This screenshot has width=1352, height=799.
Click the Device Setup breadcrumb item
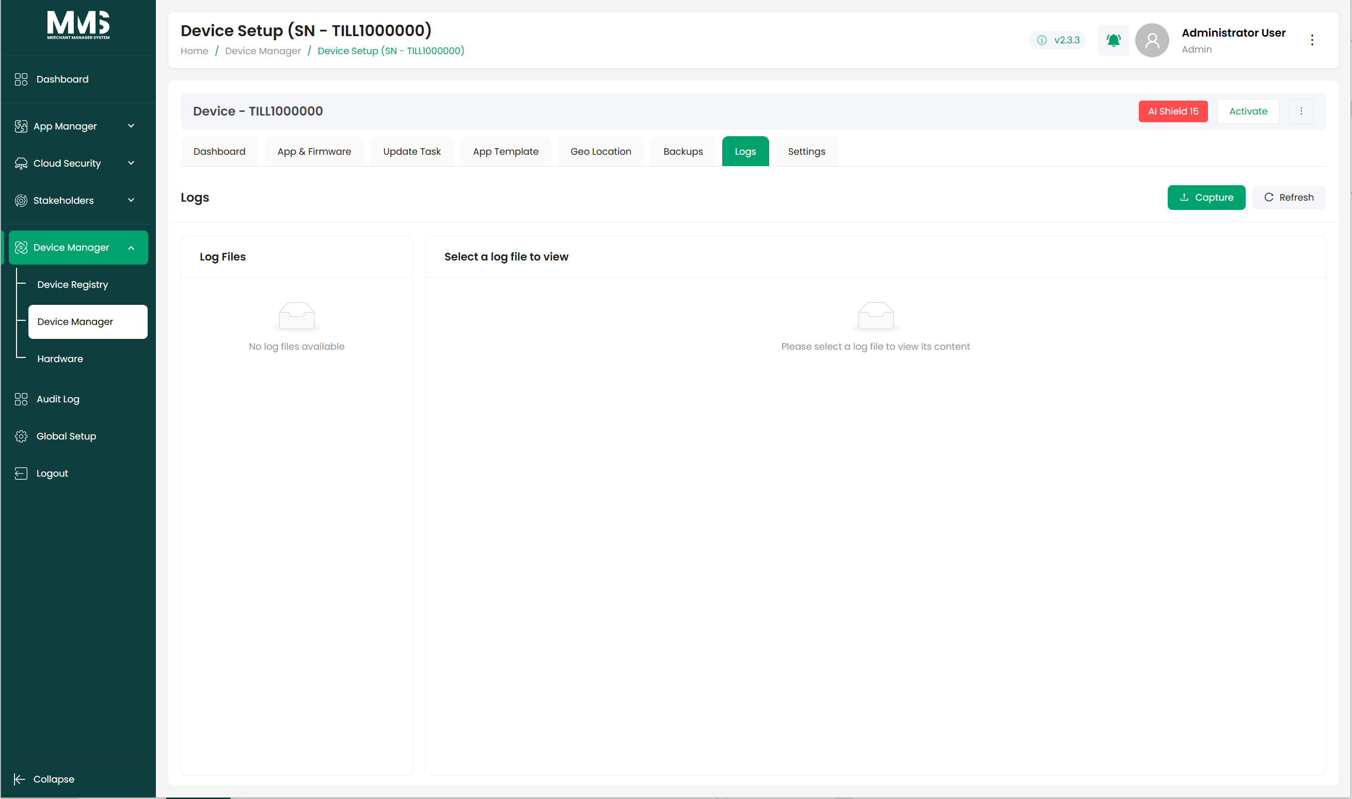coord(391,51)
